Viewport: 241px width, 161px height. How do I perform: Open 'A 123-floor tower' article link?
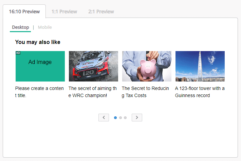[x=200, y=92]
